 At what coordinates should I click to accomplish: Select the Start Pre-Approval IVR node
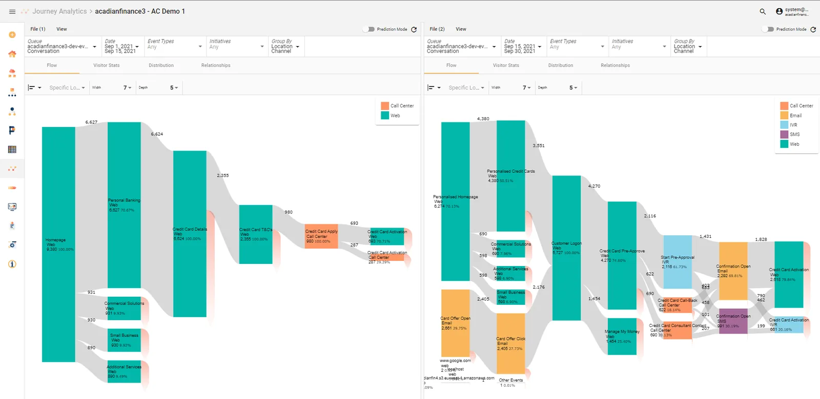[678, 262]
